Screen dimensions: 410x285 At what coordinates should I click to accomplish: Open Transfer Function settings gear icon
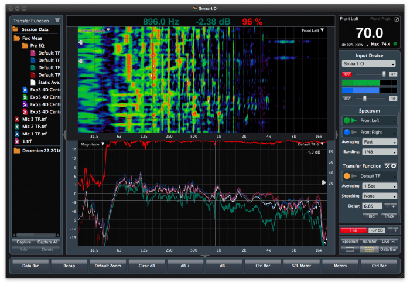tap(394, 166)
